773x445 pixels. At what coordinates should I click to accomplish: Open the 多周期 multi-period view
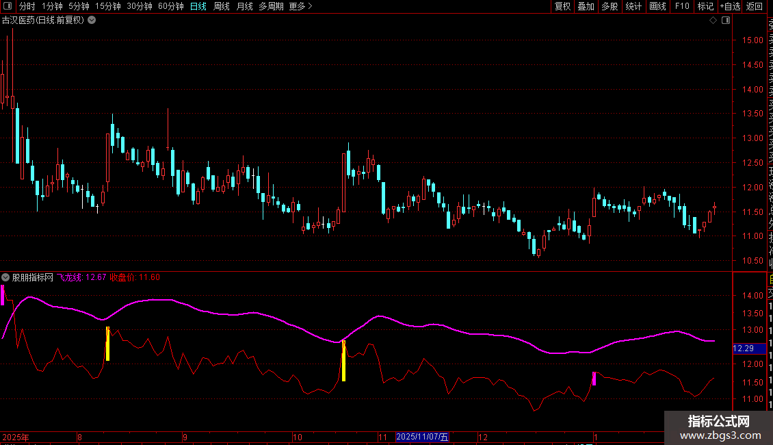click(x=271, y=6)
